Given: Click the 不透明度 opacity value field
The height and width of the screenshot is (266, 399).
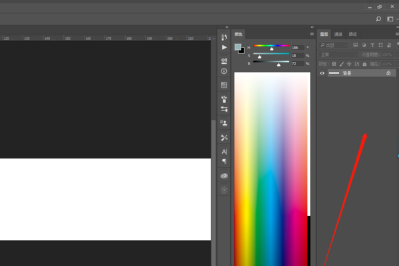Looking at the screenshot, I should (387, 55).
